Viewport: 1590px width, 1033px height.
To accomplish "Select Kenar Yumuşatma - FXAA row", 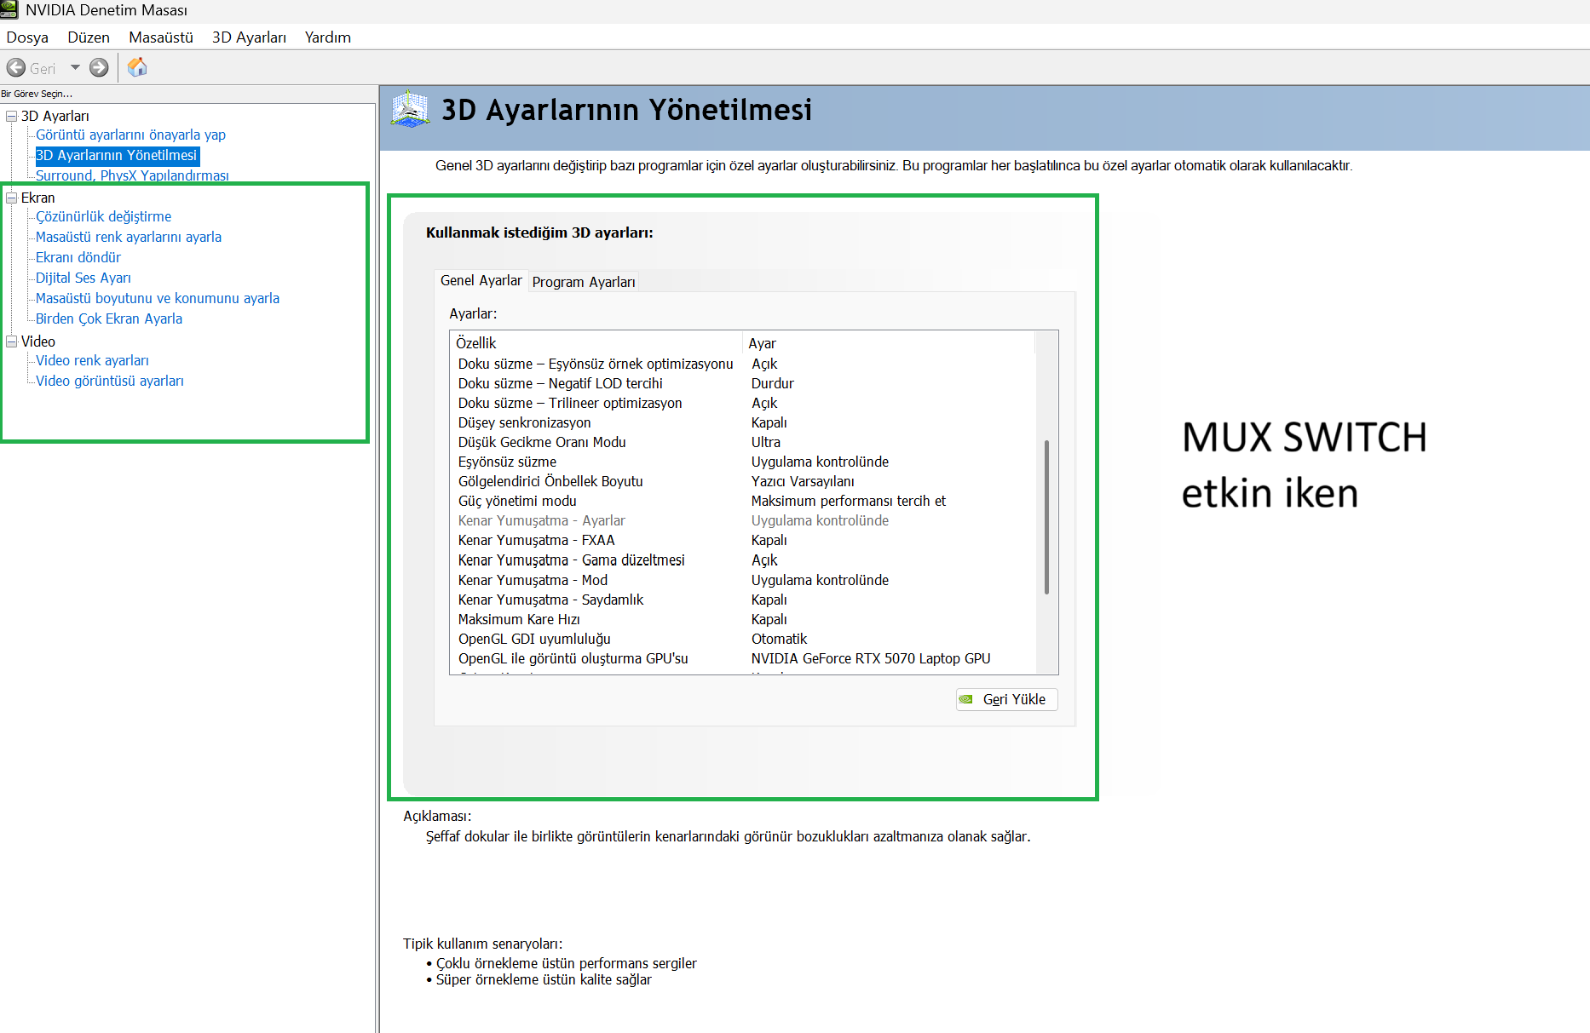I will (743, 540).
